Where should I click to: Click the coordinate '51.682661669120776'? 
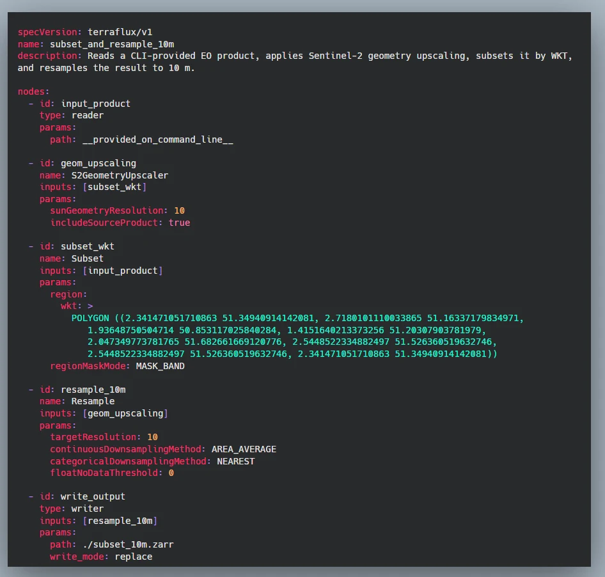coord(233,342)
